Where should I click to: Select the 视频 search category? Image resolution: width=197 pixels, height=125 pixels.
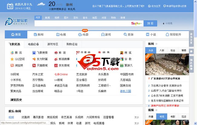(x=57, y=18)
